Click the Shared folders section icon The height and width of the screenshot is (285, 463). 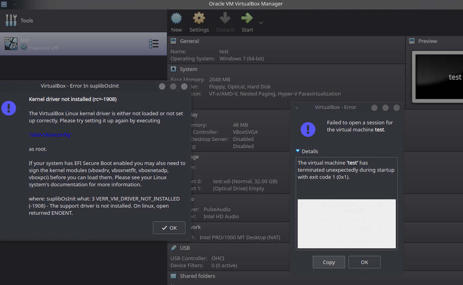click(x=173, y=276)
